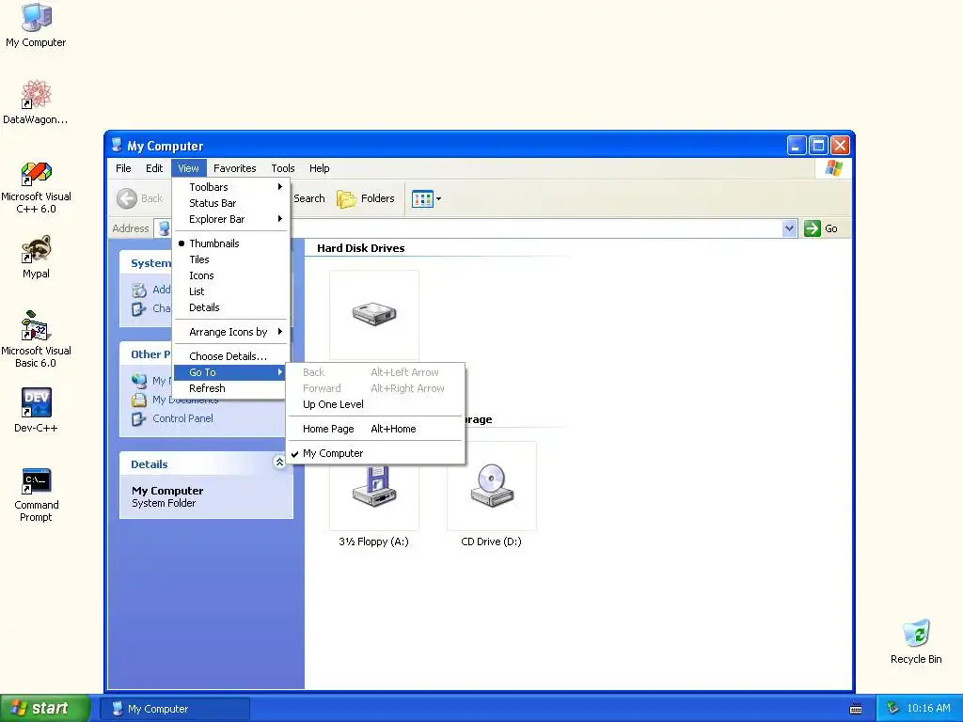Maximize the My Computer window
This screenshot has width=963, height=722.
pos(818,146)
